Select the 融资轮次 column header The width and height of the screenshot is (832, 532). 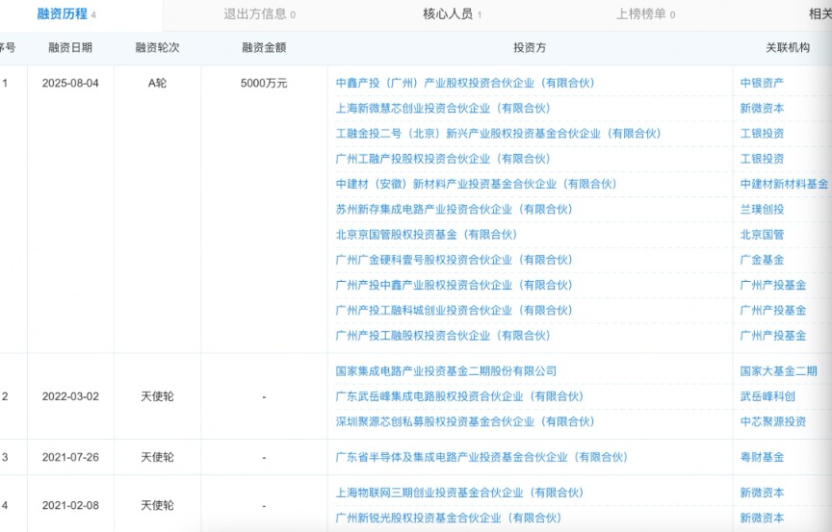157,48
